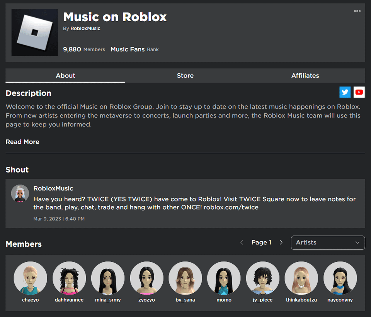The width and height of the screenshot is (371, 317).
Task: Click the Music on Roblox group logo
Action: 35,33
